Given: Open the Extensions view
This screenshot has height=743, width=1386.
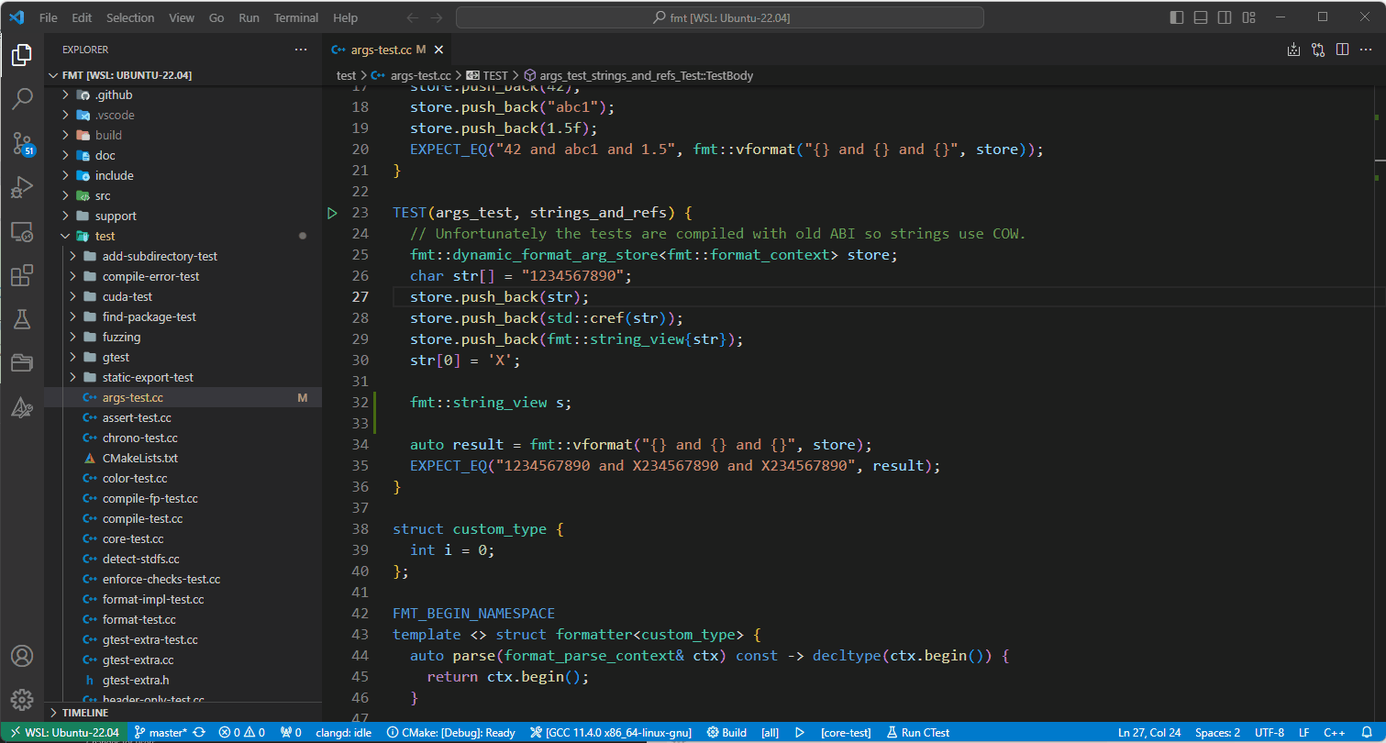Looking at the screenshot, I should pyautogui.click(x=22, y=274).
